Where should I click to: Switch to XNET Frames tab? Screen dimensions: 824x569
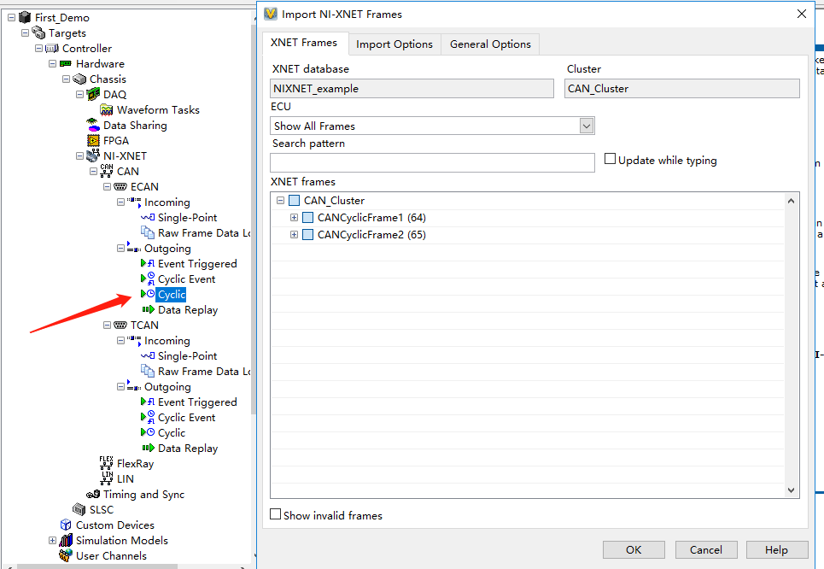coord(304,43)
